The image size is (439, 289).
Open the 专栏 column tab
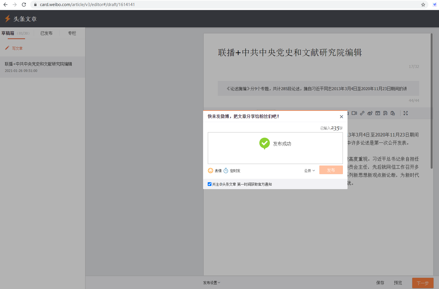(72, 33)
